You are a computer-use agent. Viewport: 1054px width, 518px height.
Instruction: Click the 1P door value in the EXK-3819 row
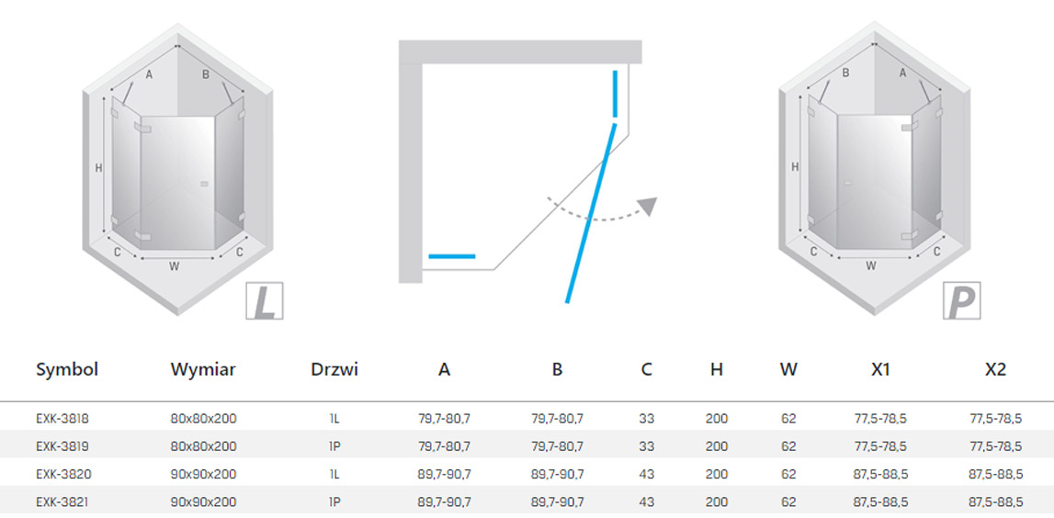[x=334, y=446]
